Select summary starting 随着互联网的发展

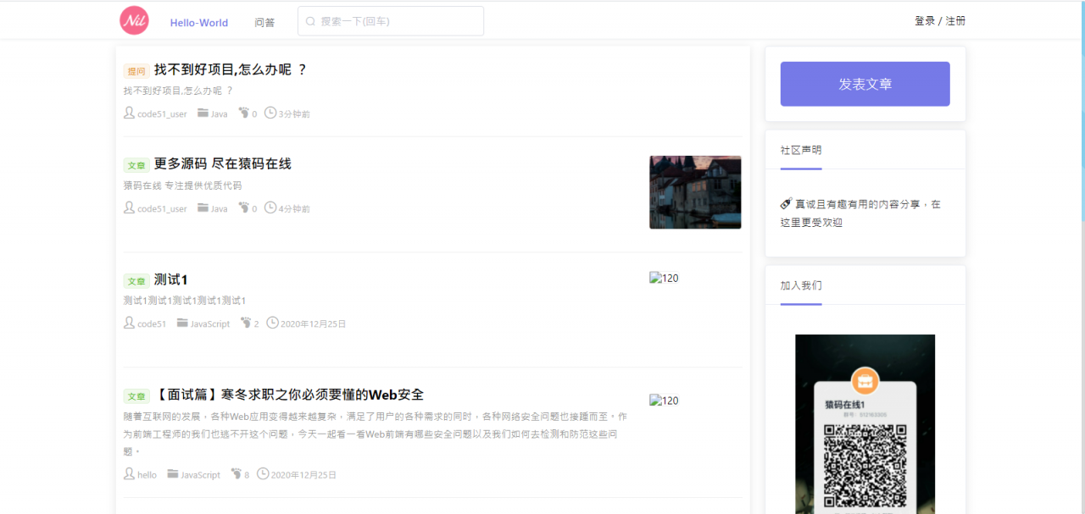point(376,434)
